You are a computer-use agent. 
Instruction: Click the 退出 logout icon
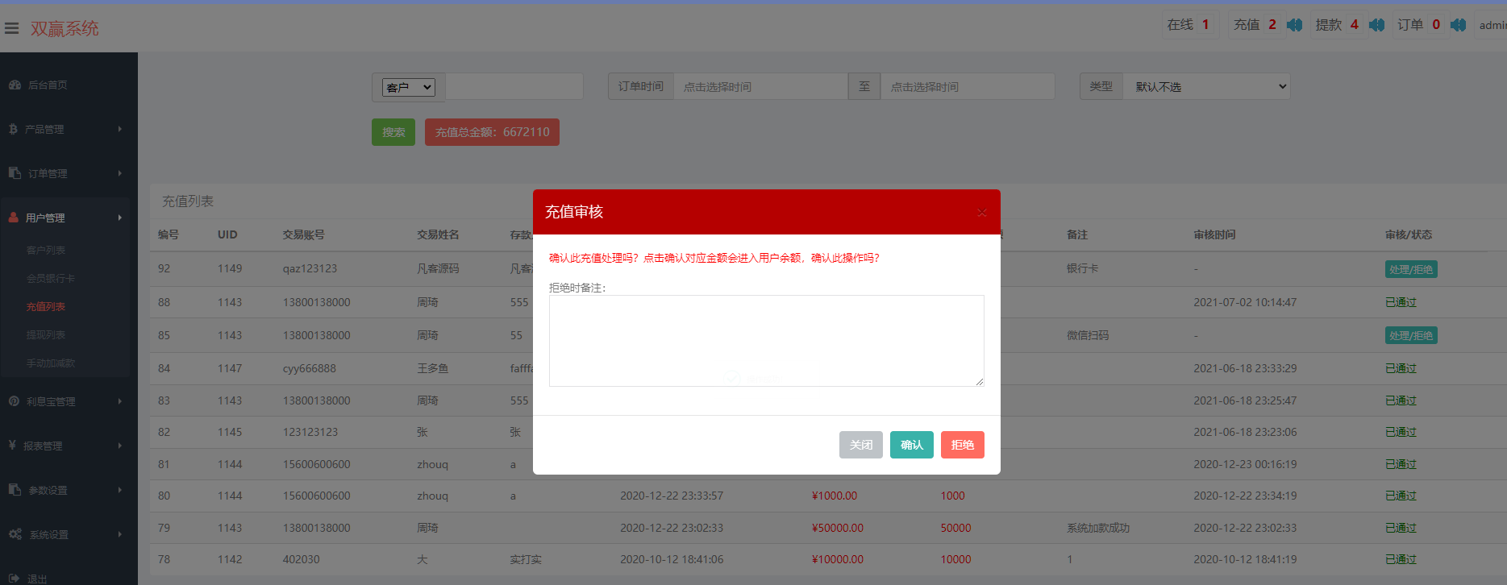(x=15, y=579)
